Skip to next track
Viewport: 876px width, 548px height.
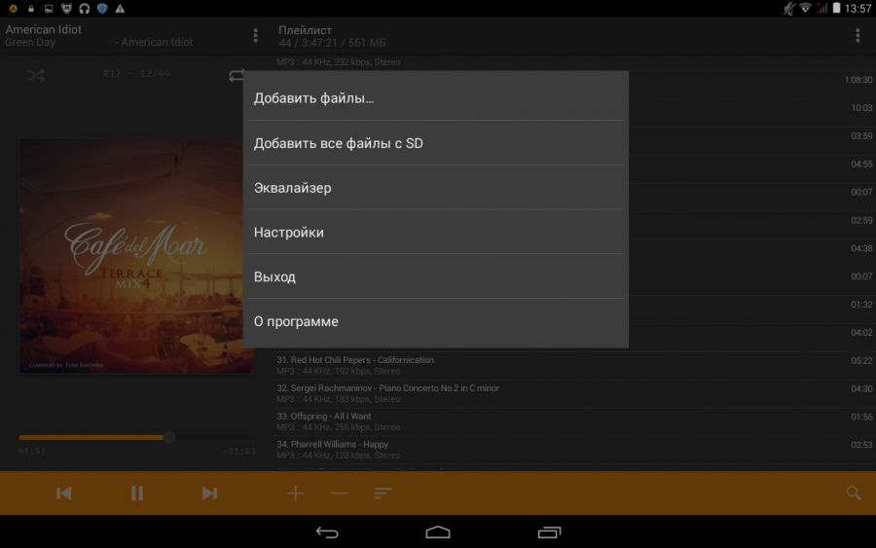tap(209, 493)
